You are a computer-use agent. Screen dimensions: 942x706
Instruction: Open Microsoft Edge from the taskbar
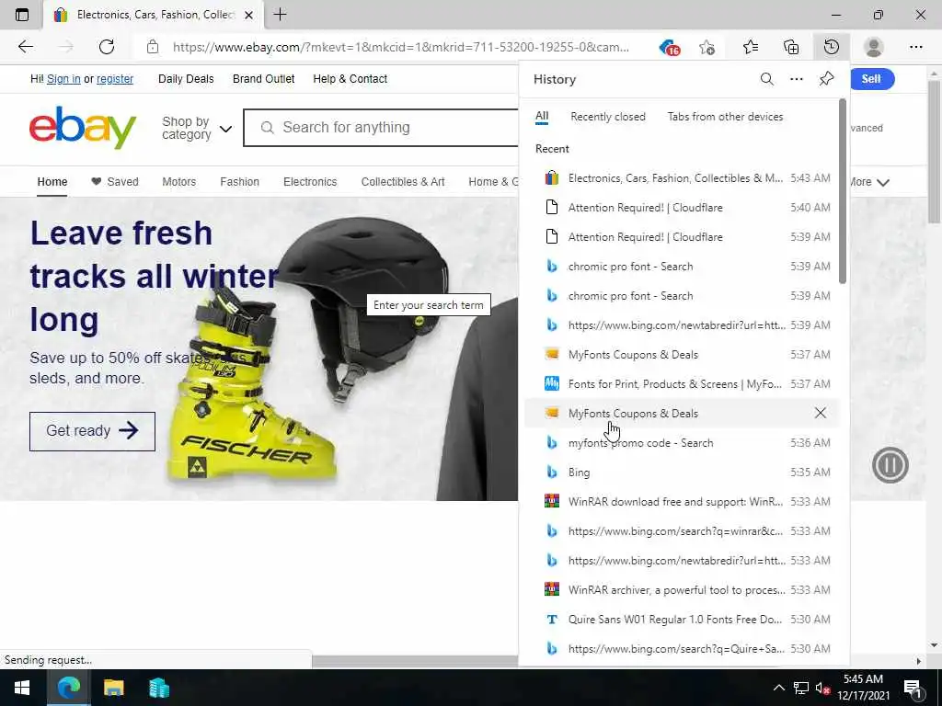(68, 688)
